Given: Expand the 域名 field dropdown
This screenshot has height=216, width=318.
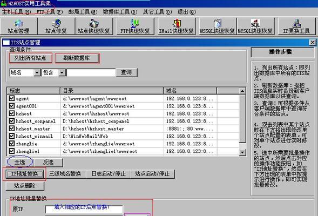Looking at the screenshot, I should pyautogui.click(x=37, y=72).
